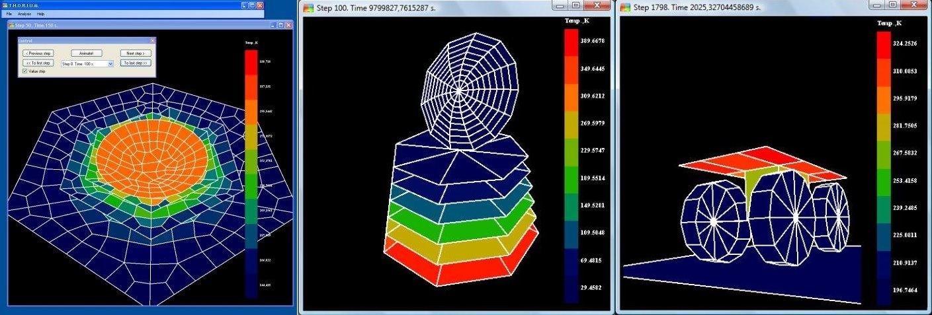Advance with the Next step button
This screenshot has width=932, height=315.
tap(136, 53)
